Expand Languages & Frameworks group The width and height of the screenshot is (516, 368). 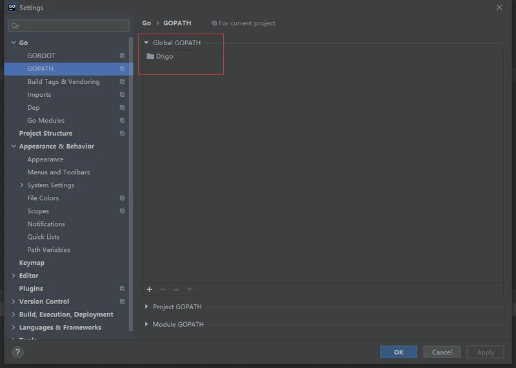click(x=14, y=327)
